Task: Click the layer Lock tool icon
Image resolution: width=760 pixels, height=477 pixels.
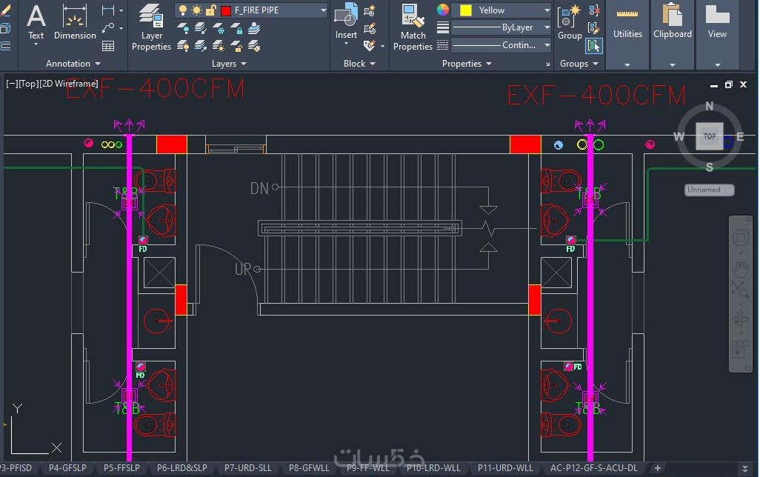Action: click(x=236, y=29)
